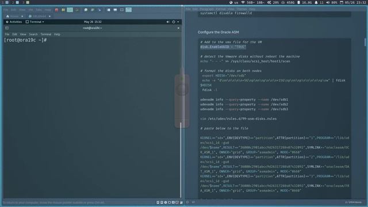Image resolution: width=368 pixels, height=207 pixels.
Task: Open the Tabs menu in VMware Workstation
Action: click(x=39, y=10)
